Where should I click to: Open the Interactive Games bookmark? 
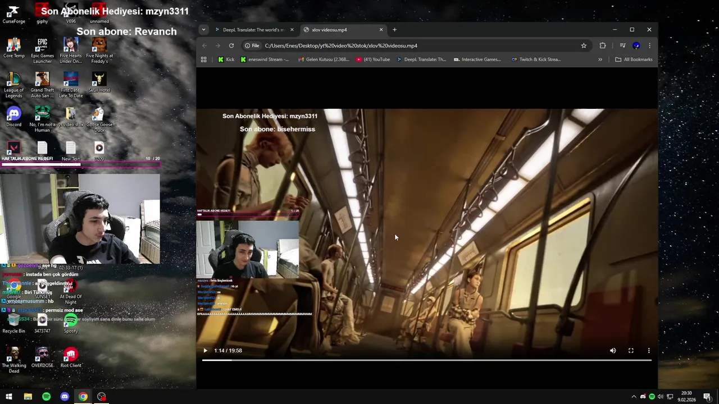coord(477,59)
